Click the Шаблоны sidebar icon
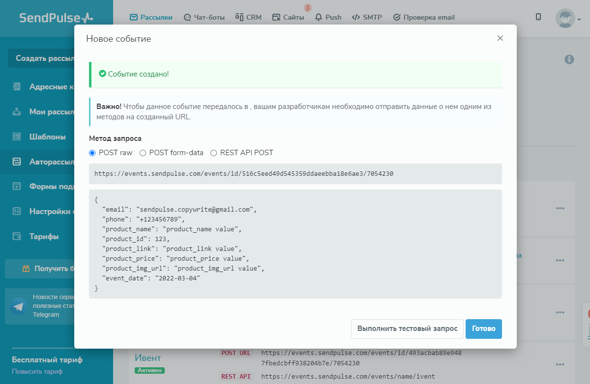This screenshot has height=384, width=590. coord(17,137)
